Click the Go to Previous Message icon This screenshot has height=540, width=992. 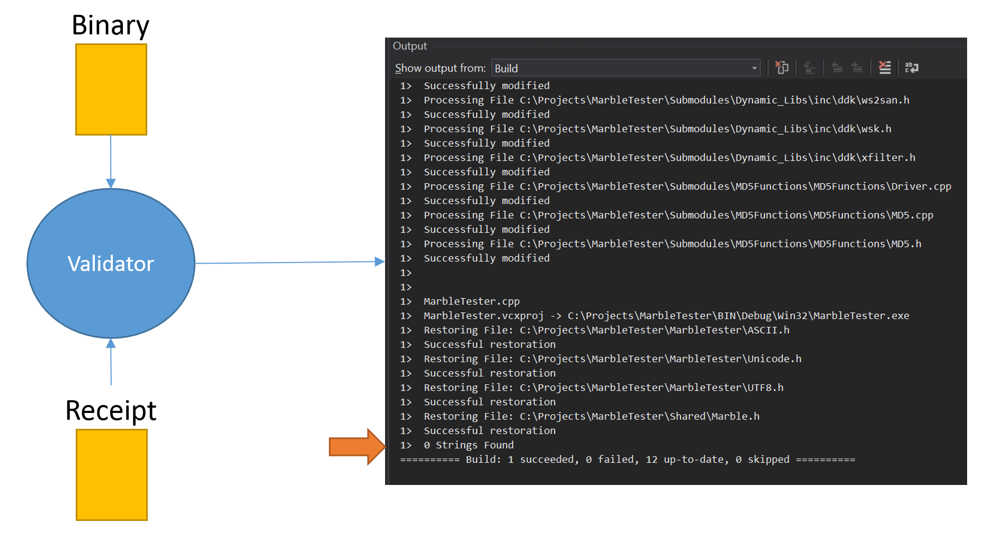(x=837, y=68)
